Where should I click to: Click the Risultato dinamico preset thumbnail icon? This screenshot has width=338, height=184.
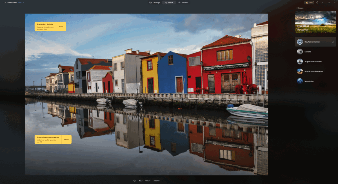tap(300, 42)
